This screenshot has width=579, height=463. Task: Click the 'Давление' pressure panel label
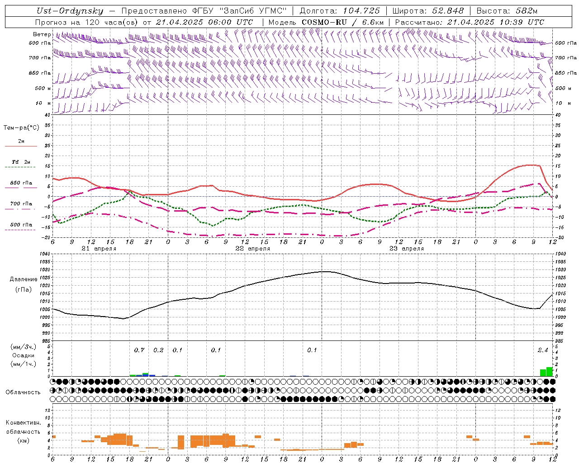(24, 279)
